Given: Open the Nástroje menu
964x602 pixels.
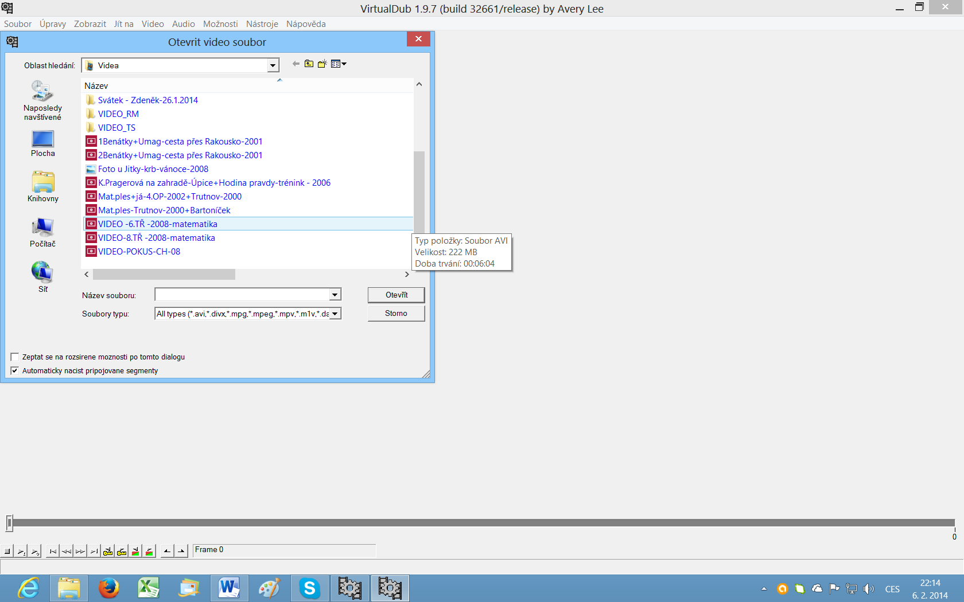Looking at the screenshot, I should coord(262,24).
